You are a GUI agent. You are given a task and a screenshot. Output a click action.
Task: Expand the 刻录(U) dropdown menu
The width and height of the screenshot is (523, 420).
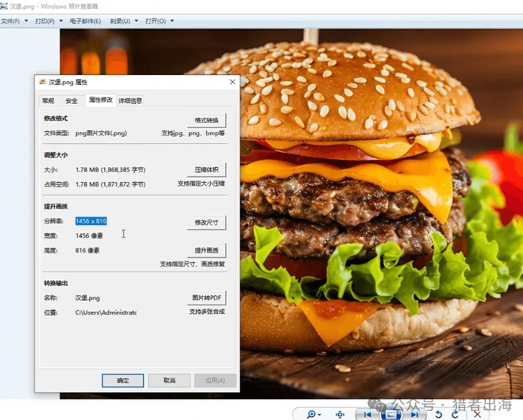pyautogui.click(x=120, y=21)
